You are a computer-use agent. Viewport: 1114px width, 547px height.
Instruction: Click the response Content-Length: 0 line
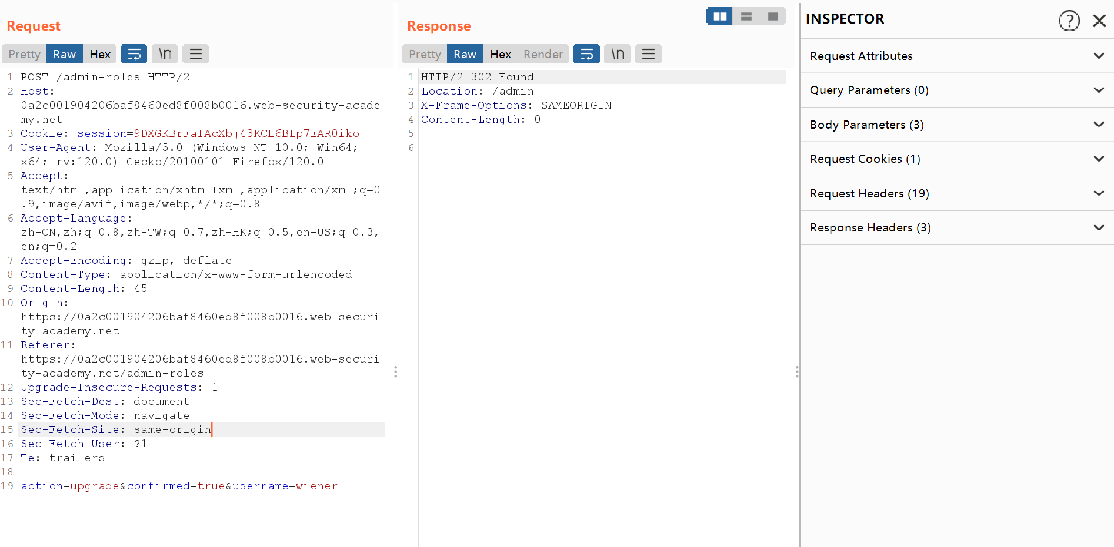pos(481,119)
